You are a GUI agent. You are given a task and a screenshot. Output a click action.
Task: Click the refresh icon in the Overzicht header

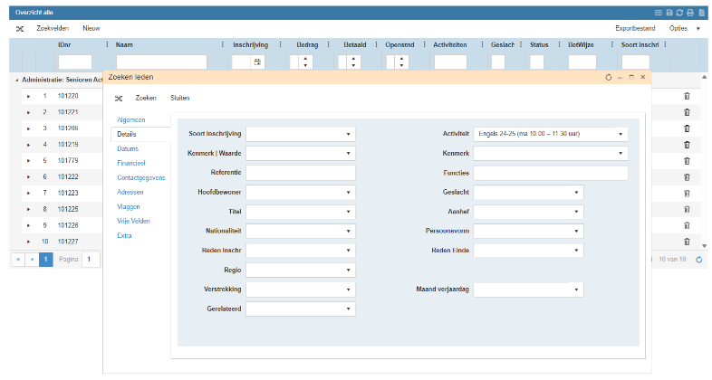679,12
